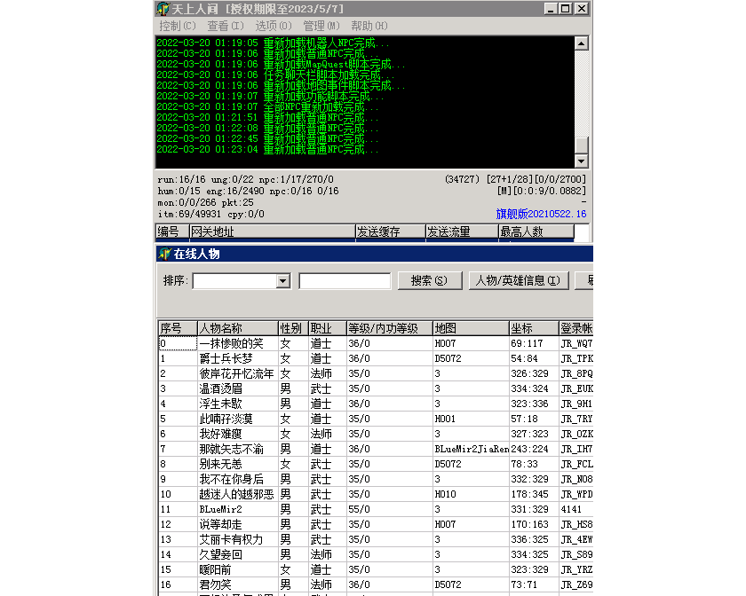Click the 搜索(S) button
746x596 pixels.
tap(429, 280)
